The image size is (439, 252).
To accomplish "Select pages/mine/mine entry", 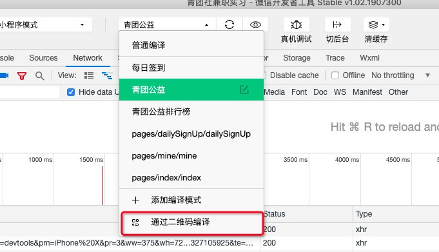I will click(x=191, y=156).
